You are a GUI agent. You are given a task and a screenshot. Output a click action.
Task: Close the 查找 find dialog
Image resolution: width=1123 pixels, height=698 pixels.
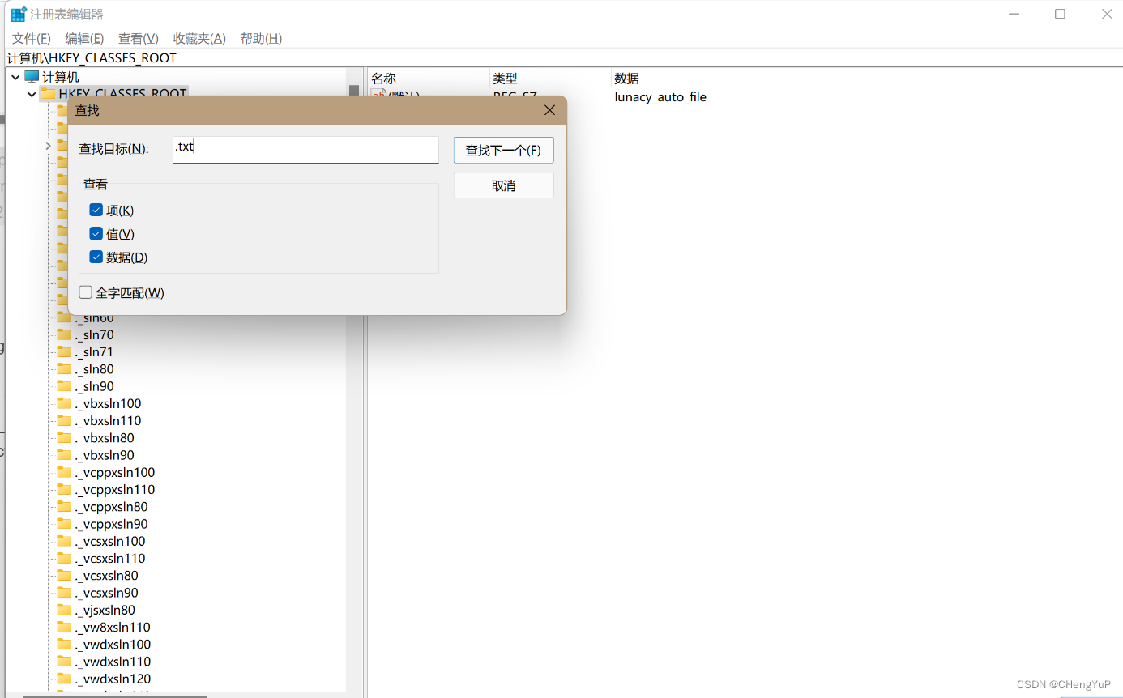pos(549,110)
